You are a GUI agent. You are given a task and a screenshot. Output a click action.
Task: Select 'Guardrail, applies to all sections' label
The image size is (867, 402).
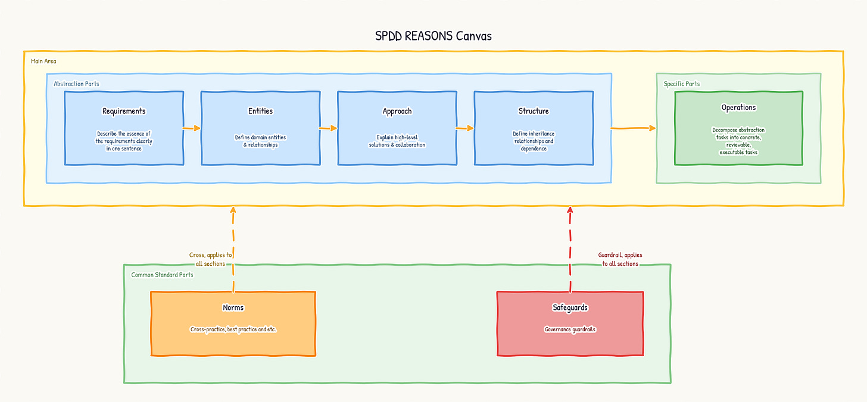click(620, 259)
